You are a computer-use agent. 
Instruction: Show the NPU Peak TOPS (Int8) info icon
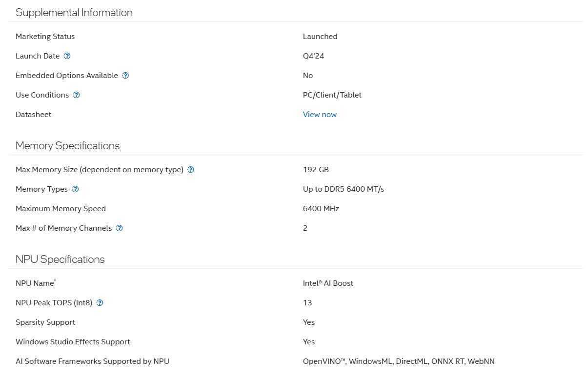tap(100, 303)
